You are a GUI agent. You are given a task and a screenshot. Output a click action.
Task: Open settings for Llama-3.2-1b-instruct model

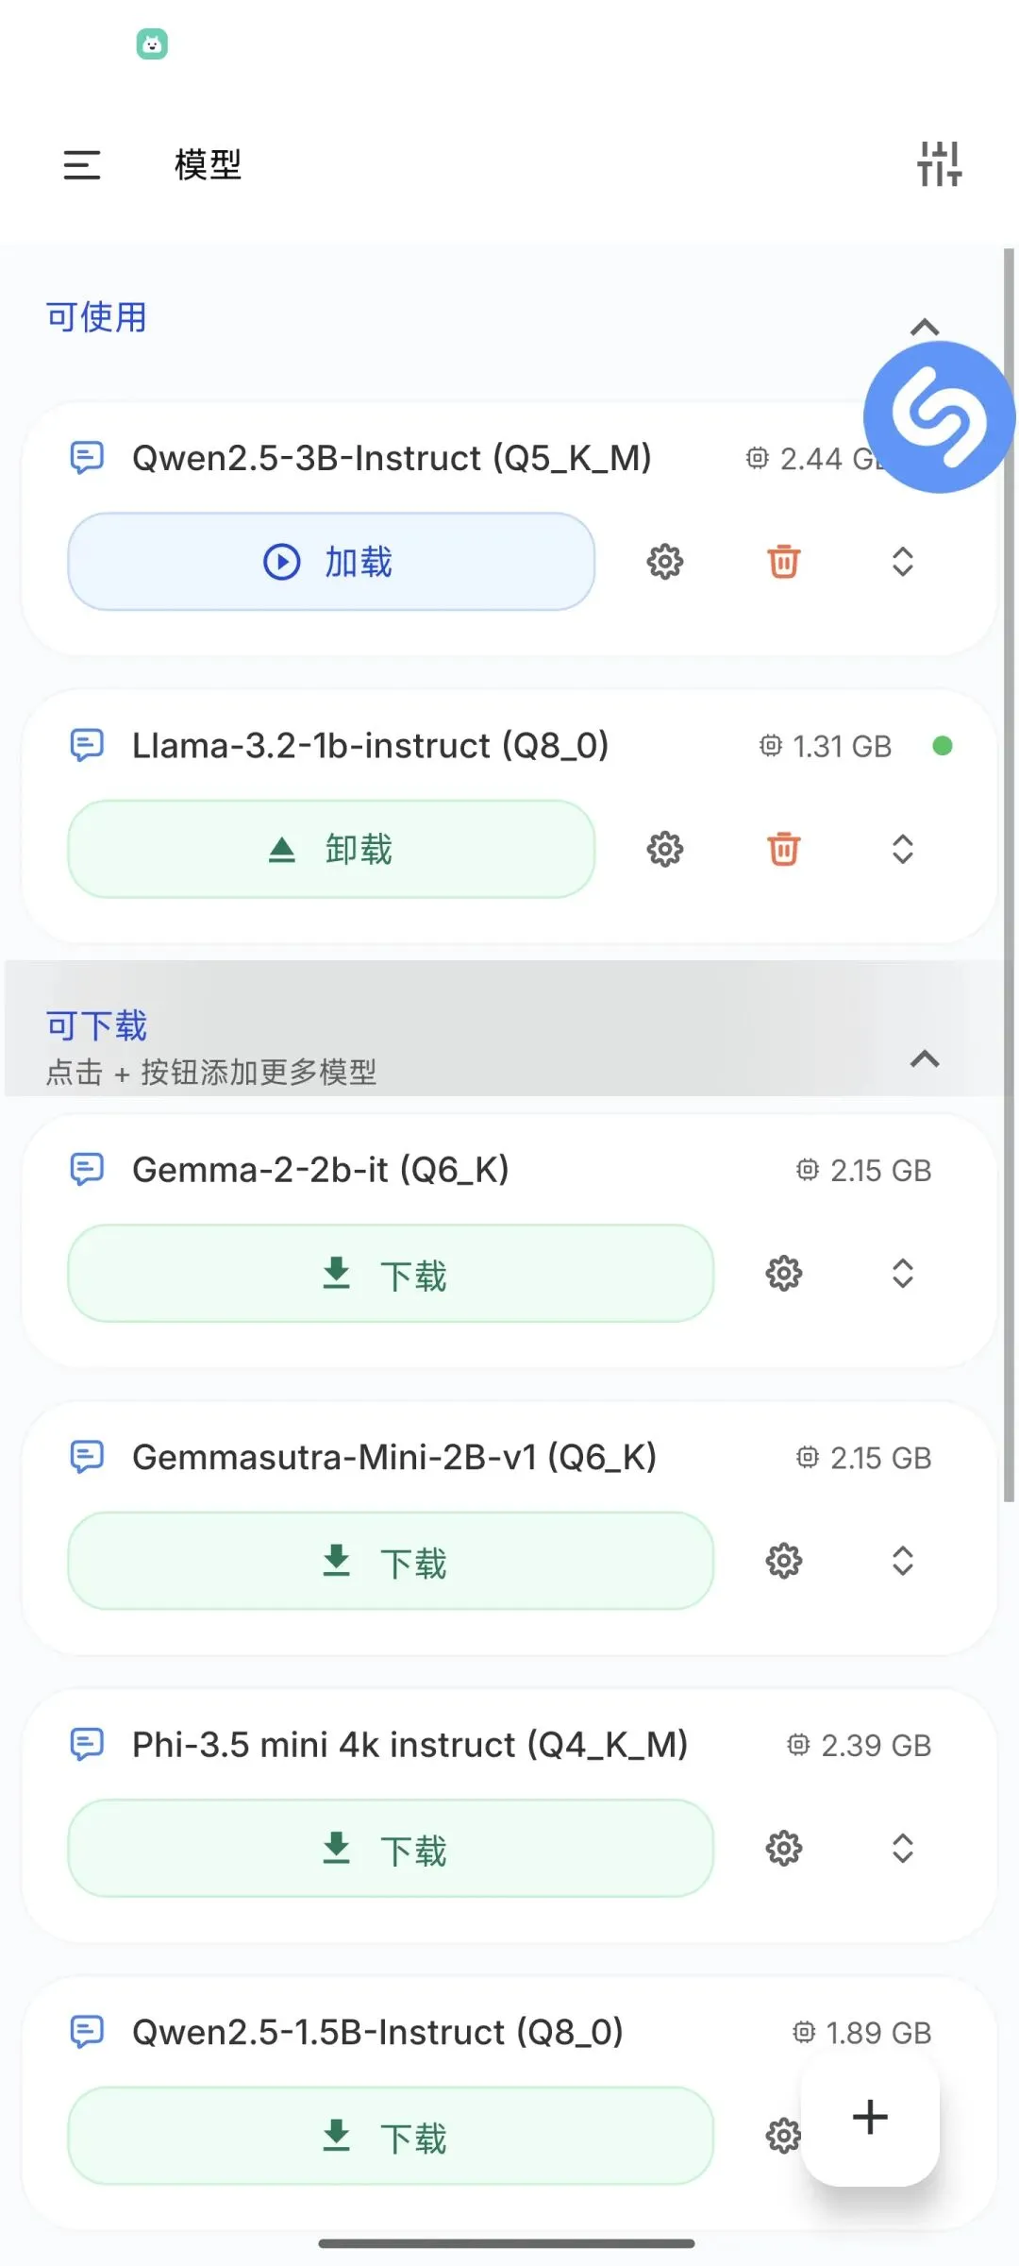(665, 849)
